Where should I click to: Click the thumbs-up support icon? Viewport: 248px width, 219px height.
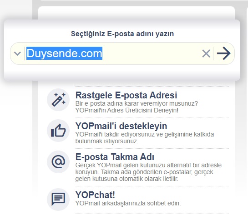58,131
